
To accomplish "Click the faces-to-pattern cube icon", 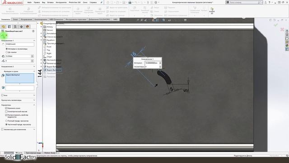I will (x=3, y=87).
